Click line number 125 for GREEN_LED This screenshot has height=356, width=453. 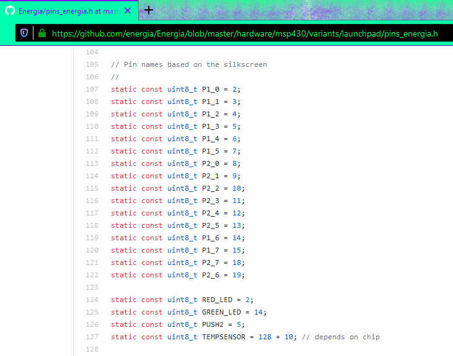pyautogui.click(x=92, y=312)
